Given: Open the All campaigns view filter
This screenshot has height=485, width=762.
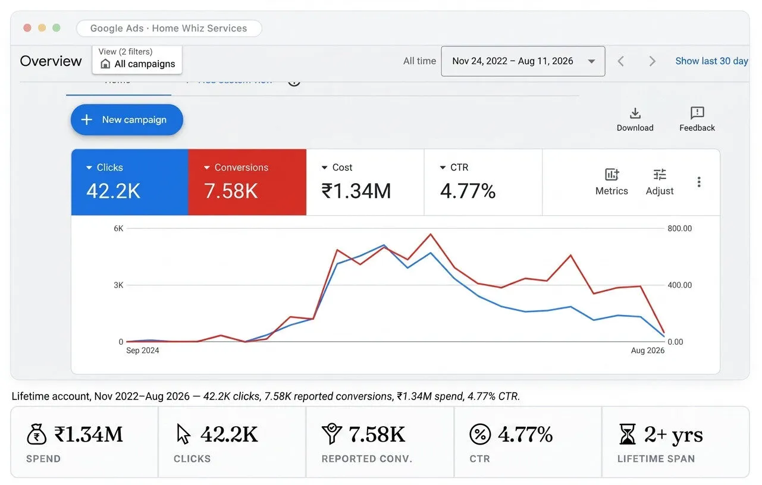Looking at the screenshot, I should tap(137, 59).
